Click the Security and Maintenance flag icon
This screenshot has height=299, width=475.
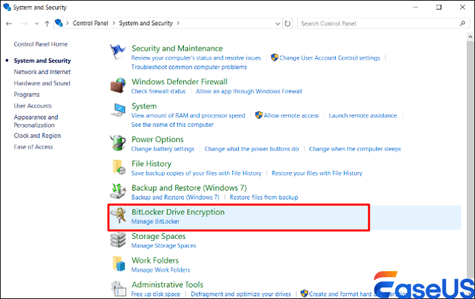click(x=118, y=52)
